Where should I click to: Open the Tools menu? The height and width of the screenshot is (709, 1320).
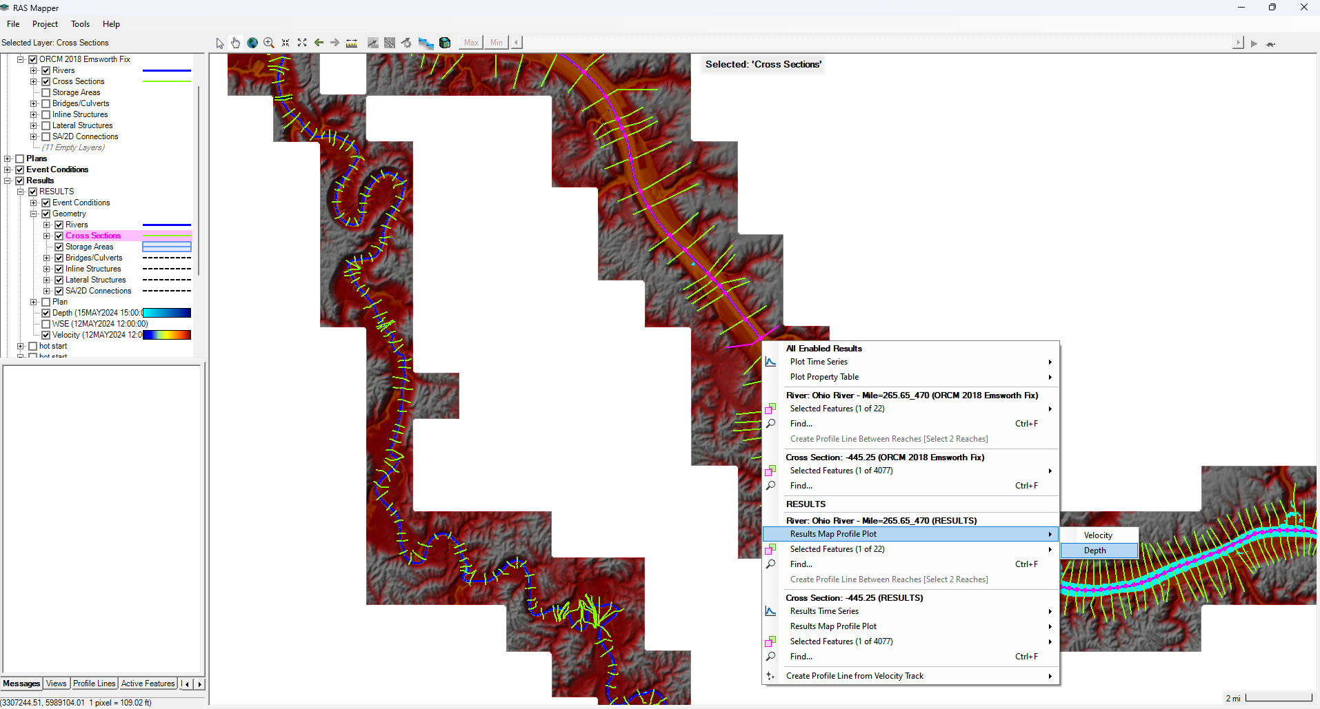[80, 24]
